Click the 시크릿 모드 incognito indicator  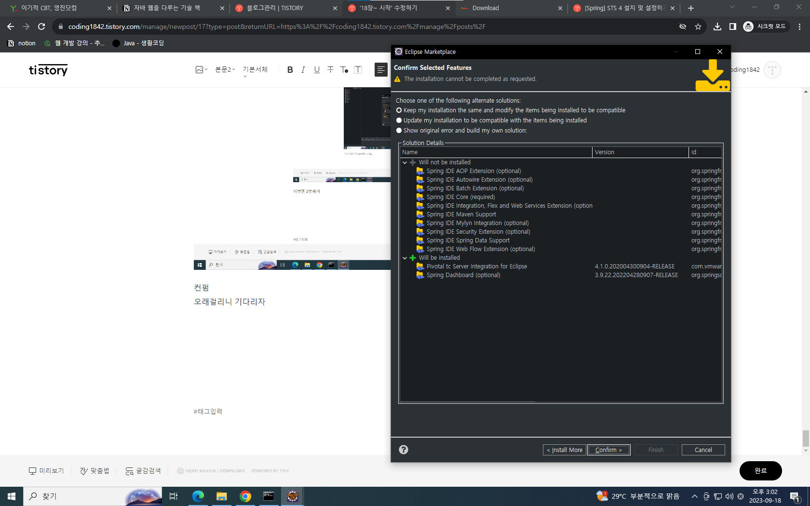pyautogui.click(x=765, y=27)
